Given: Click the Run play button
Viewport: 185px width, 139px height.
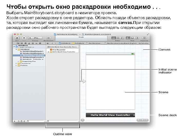Looking at the screenshot, I should (17, 38).
